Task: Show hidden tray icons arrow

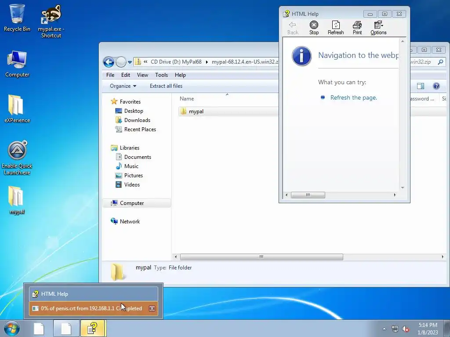Action: point(384,329)
